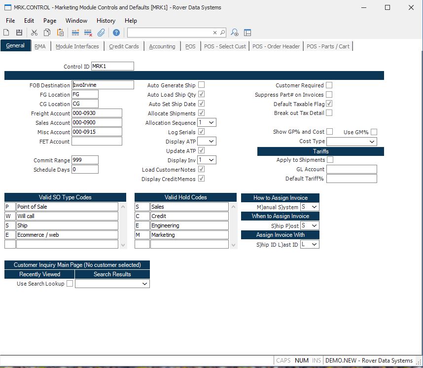This screenshot has width=423, height=368.
Task: Click the Insert row toolbar icon
Action: pyautogui.click(x=75, y=33)
